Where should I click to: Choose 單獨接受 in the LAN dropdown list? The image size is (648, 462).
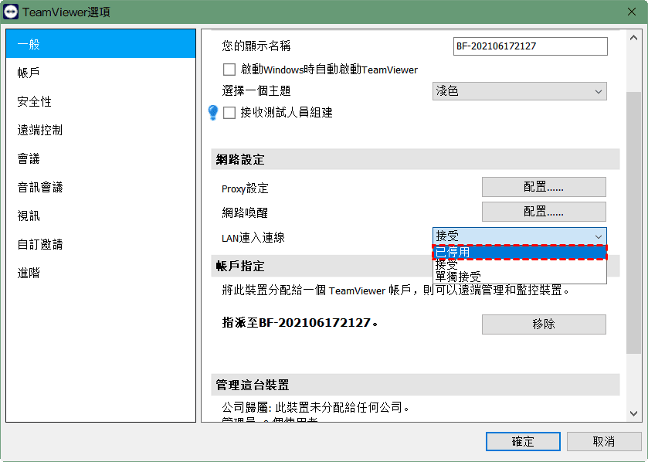[x=520, y=277]
